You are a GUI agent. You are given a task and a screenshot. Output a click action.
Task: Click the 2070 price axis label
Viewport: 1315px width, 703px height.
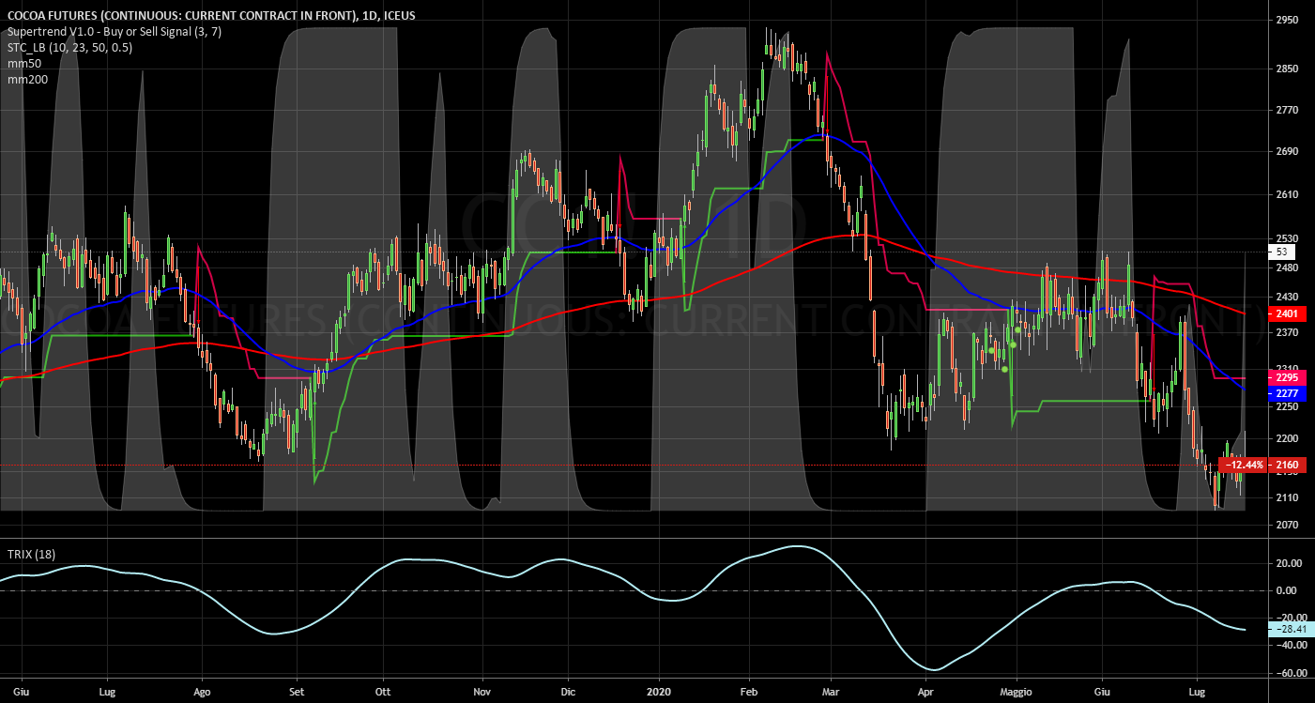(1287, 525)
